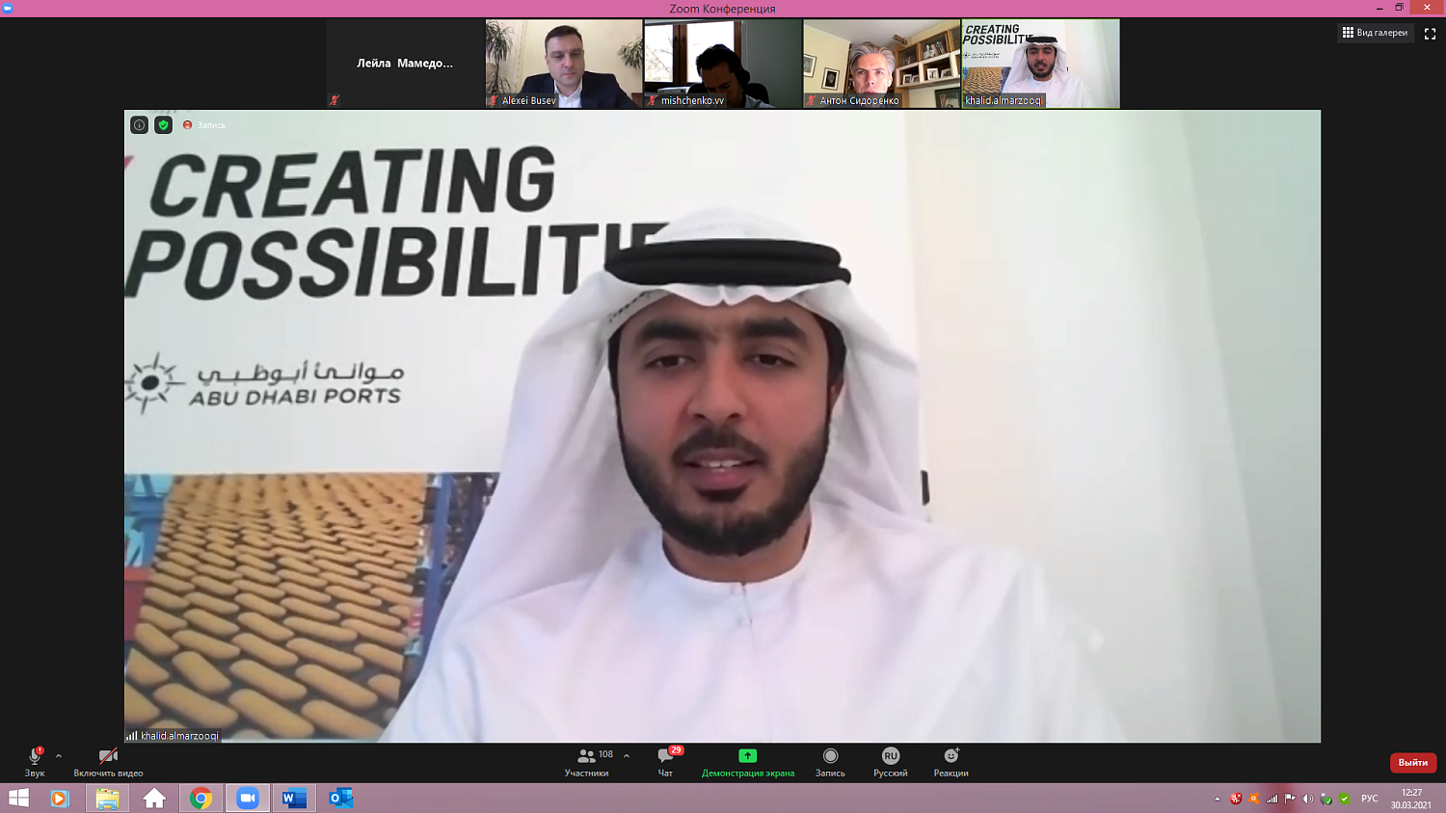The width and height of the screenshot is (1446, 813).
Task: Click the green checkmark tray icon
Action: (1345, 799)
